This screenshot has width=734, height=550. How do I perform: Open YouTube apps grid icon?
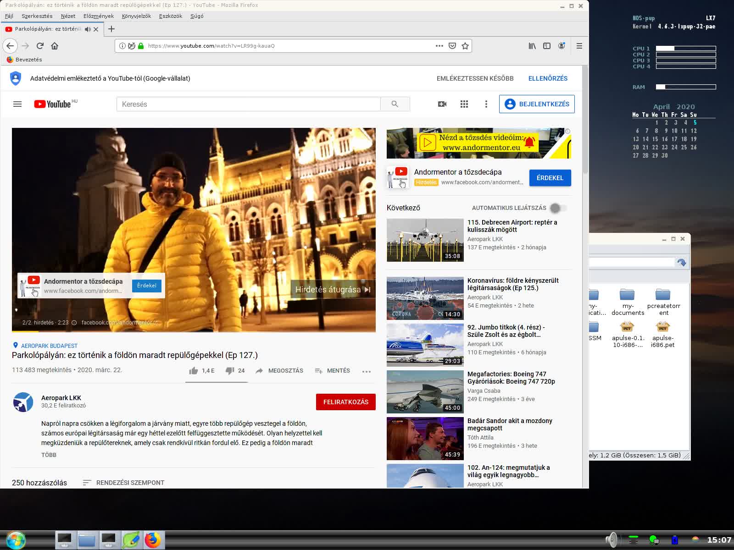pos(464,104)
